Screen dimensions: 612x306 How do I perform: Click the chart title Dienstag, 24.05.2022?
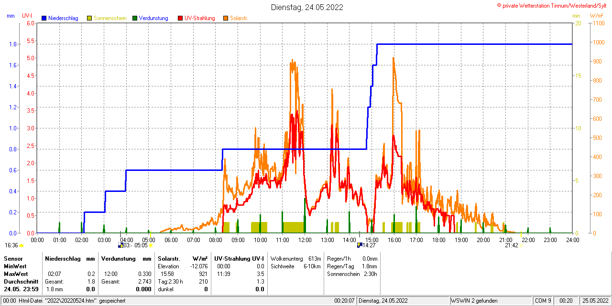click(307, 7)
